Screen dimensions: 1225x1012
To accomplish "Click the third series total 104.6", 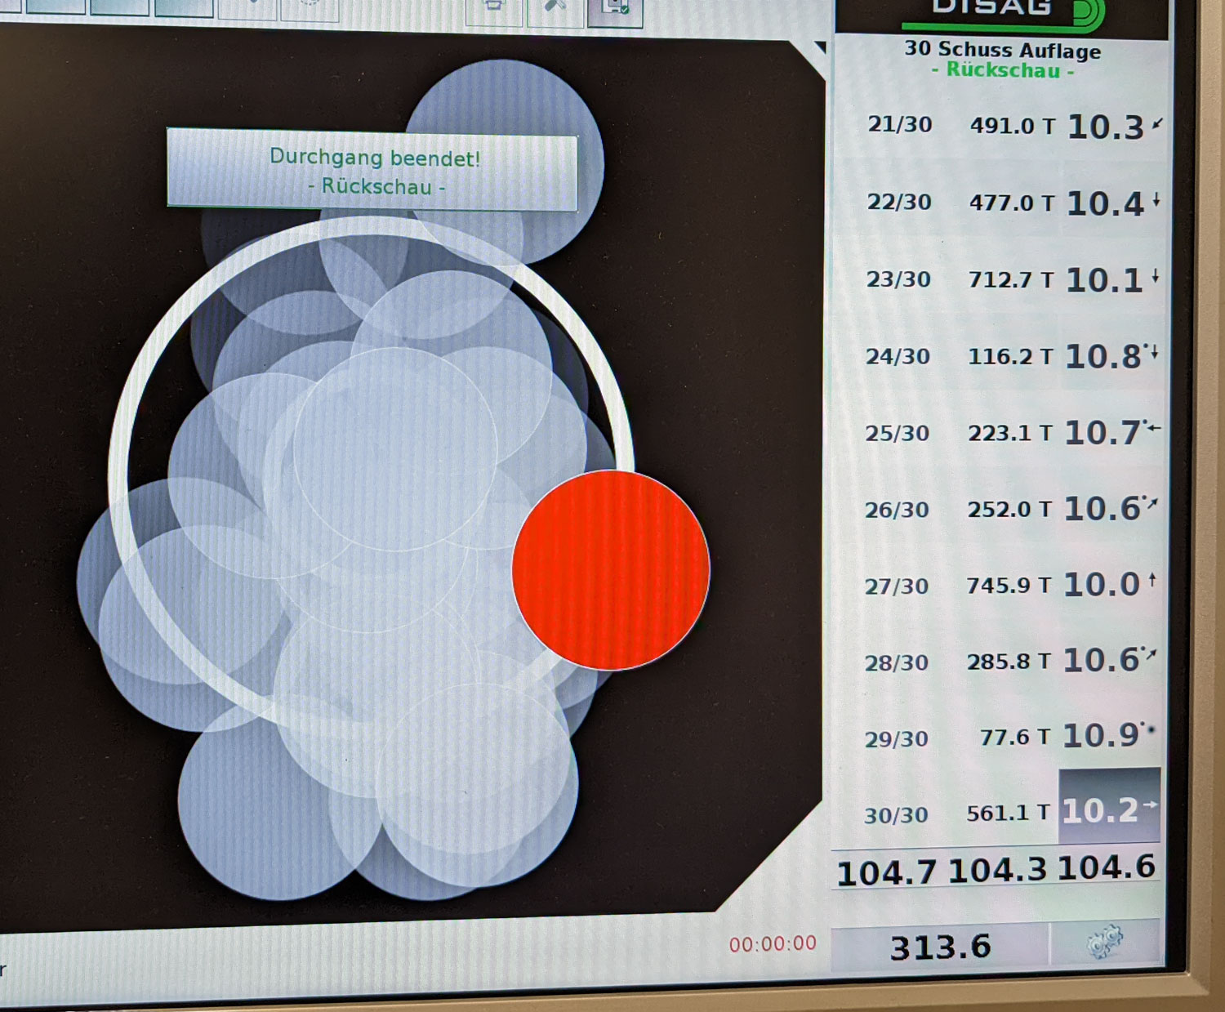I will point(1107,867).
